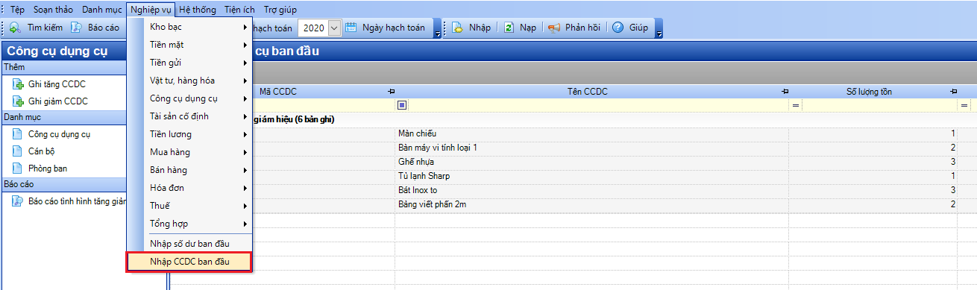Screen dimensions: 977x290
Task: Pin the Mã CCDC column
Action: 391,92
